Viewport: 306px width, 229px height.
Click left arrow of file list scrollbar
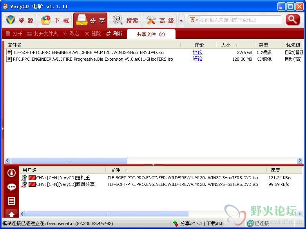[7, 160]
